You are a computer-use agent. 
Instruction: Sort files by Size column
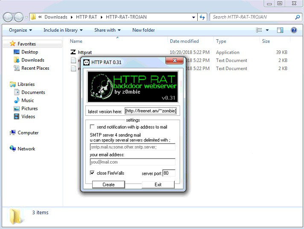pos(266,41)
